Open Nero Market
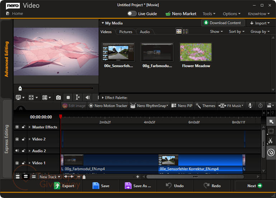276x198 pixels. (x=181, y=14)
